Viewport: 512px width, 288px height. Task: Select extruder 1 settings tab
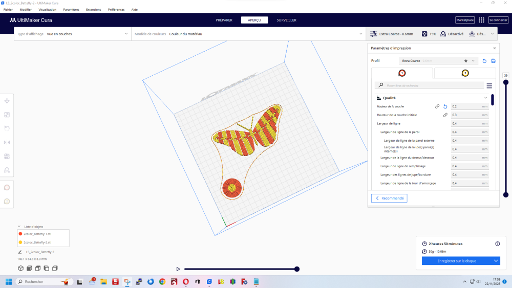pos(402,73)
